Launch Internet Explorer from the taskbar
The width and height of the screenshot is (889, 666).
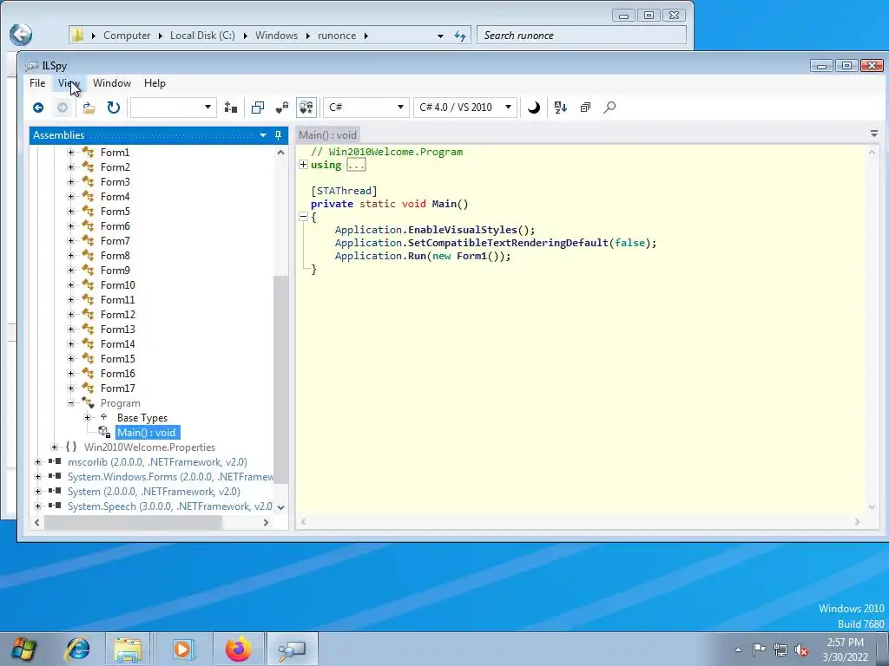tap(77, 649)
